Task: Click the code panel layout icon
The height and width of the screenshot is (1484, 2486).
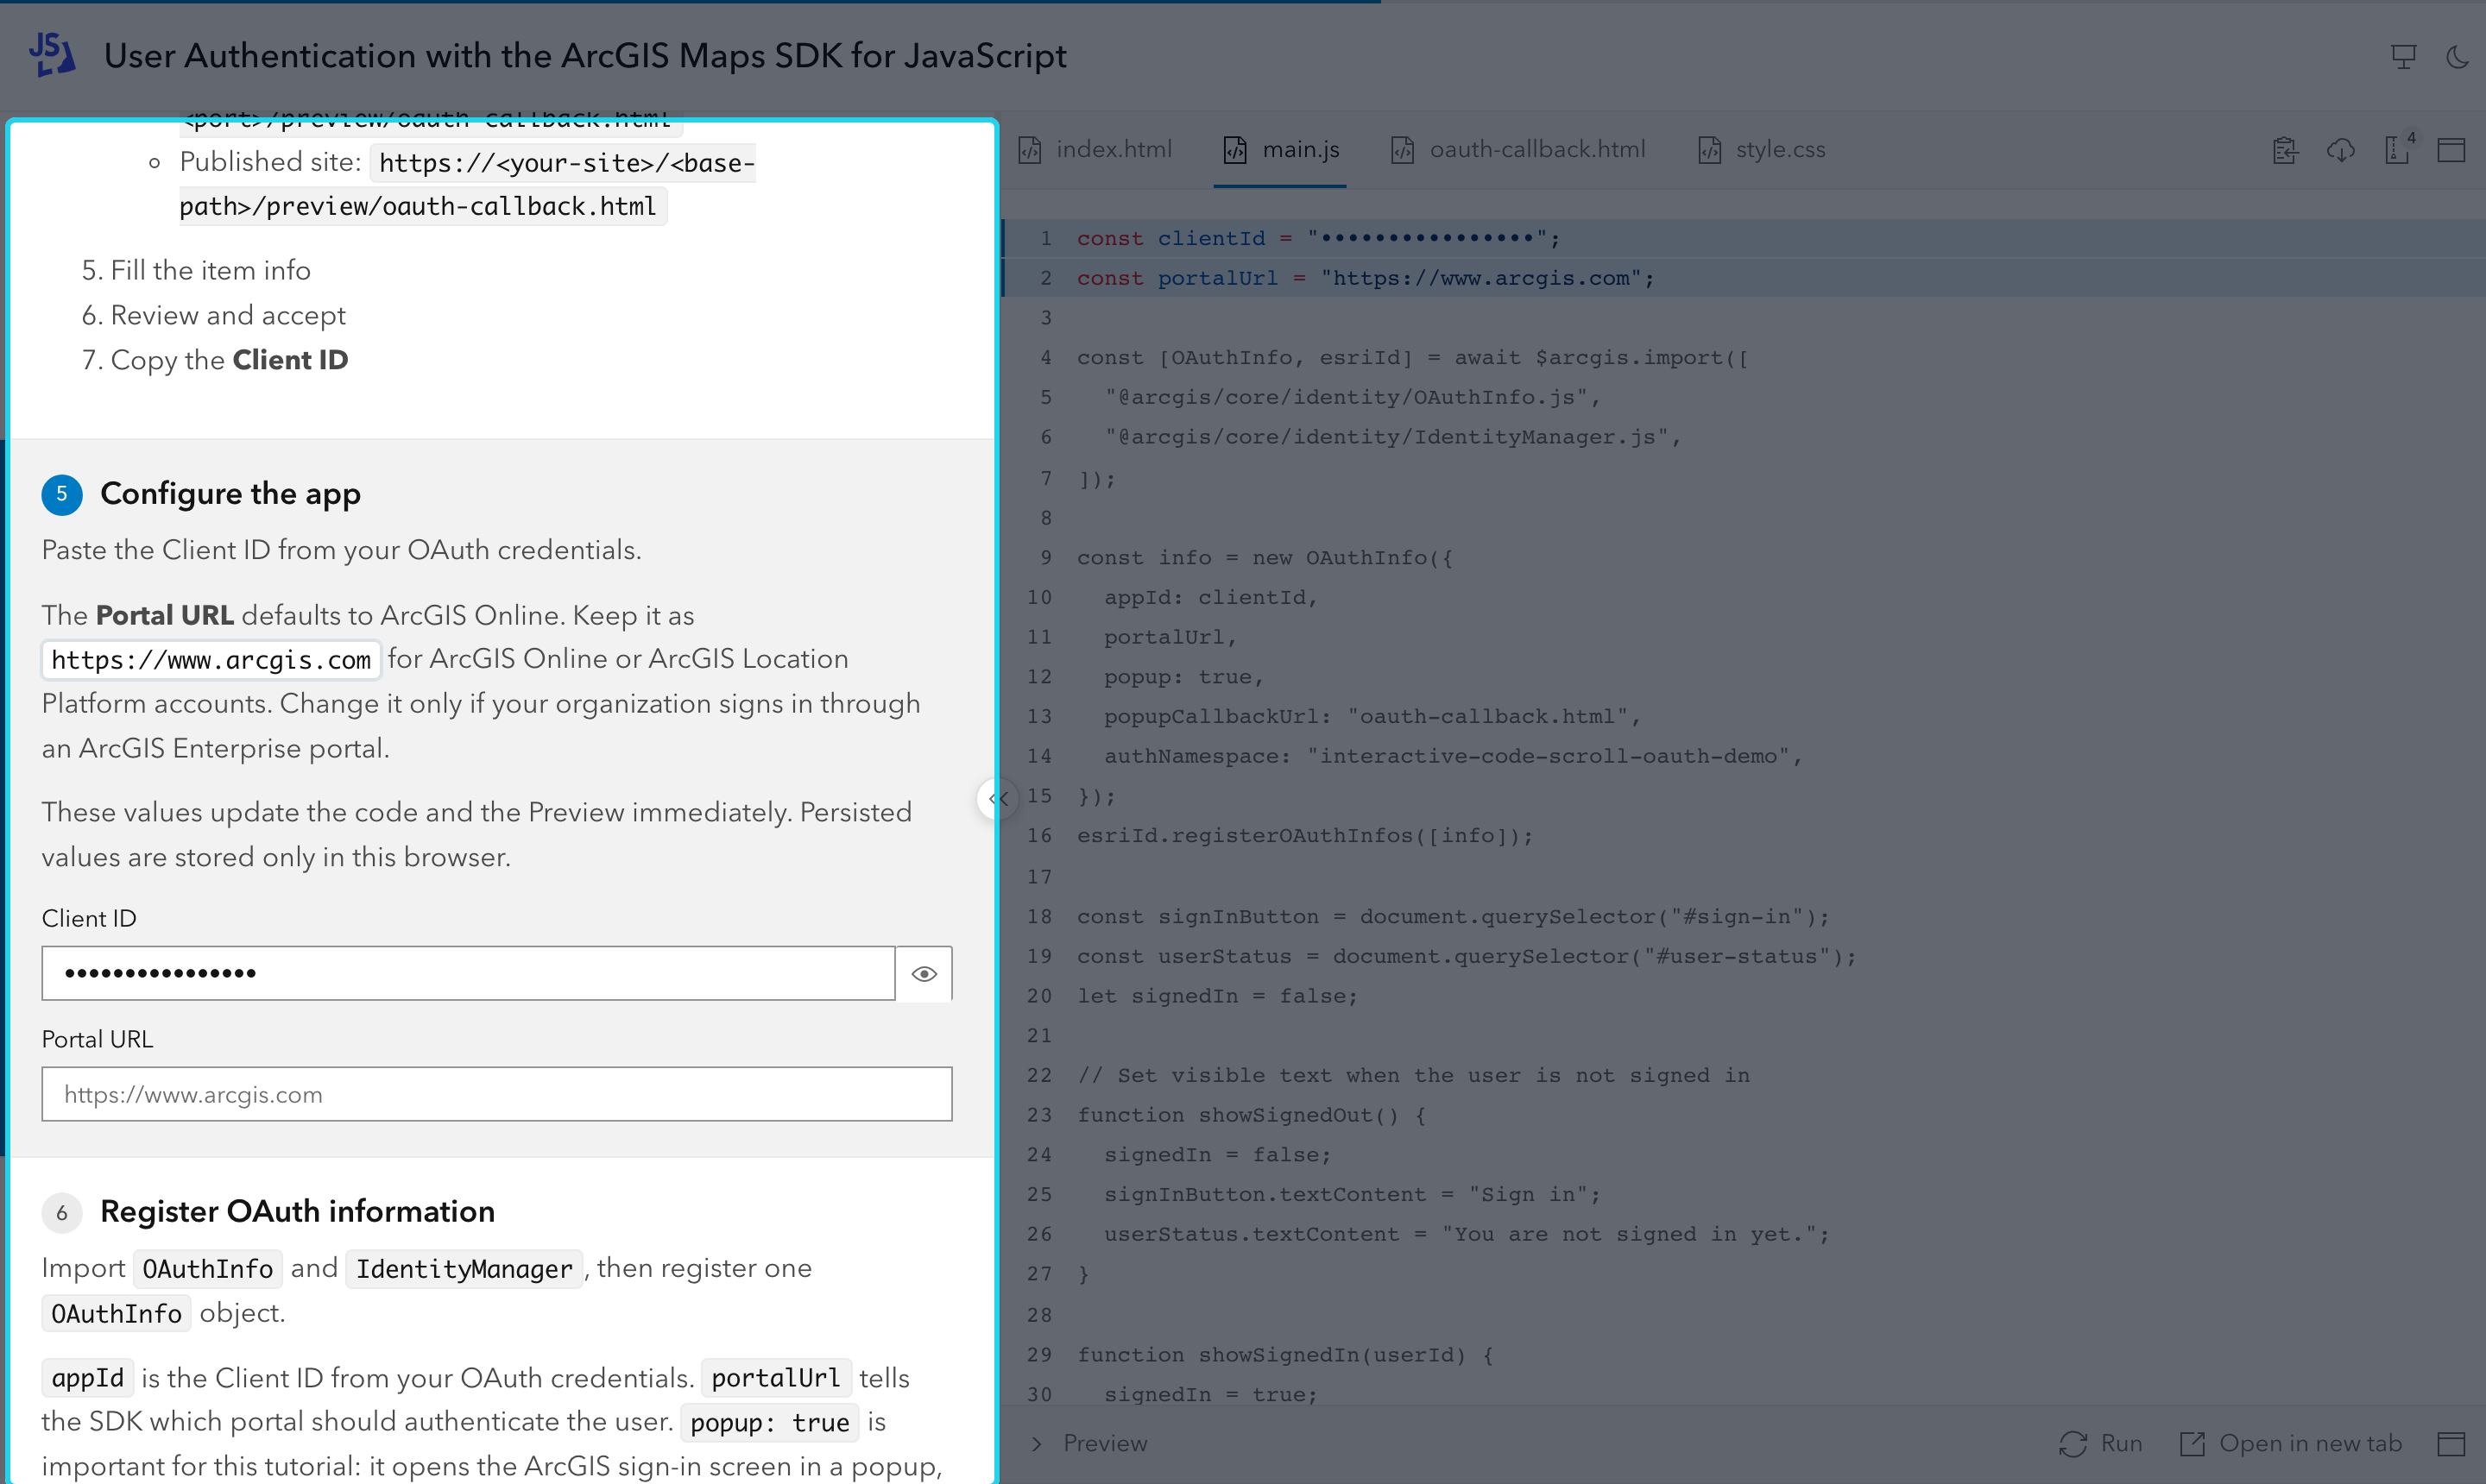Action: point(2451,150)
